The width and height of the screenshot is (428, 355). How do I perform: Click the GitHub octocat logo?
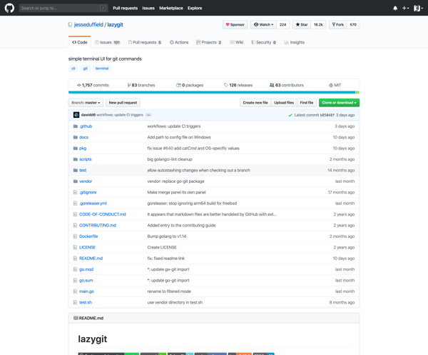coord(9,8)
